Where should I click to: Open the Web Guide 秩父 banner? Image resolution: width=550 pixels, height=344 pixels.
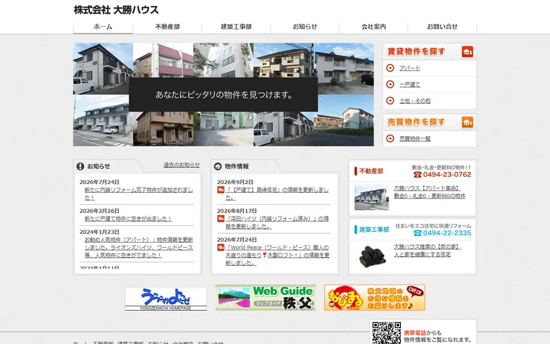[x=266, y=298]
